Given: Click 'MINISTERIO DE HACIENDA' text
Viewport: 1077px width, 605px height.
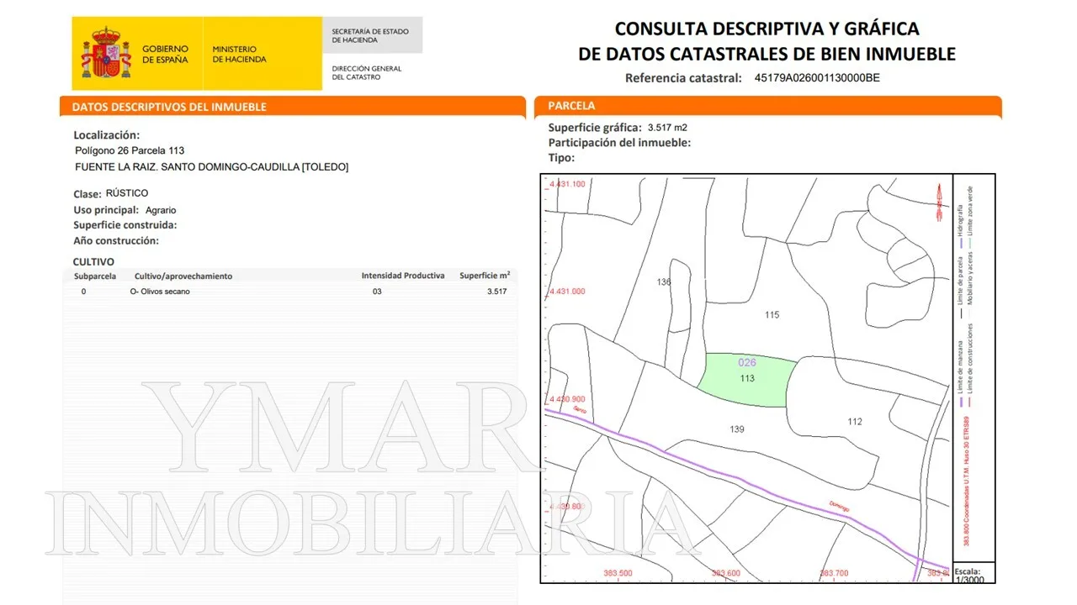Looking at the screenshot, I should pyautogui.click(x=239, y=55).
